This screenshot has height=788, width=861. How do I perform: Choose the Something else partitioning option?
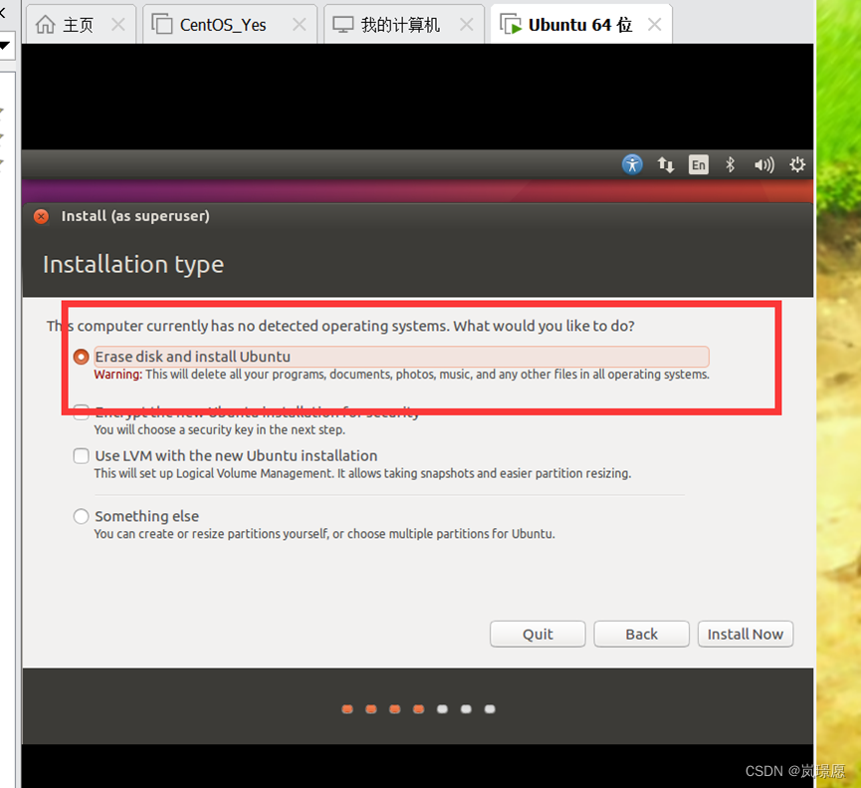81,516
